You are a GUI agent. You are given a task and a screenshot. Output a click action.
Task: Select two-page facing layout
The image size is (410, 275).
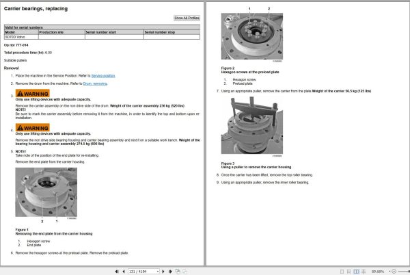(x=356, y=272)
